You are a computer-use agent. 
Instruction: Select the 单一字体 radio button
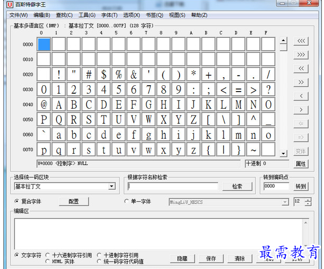tap(126, 201)
